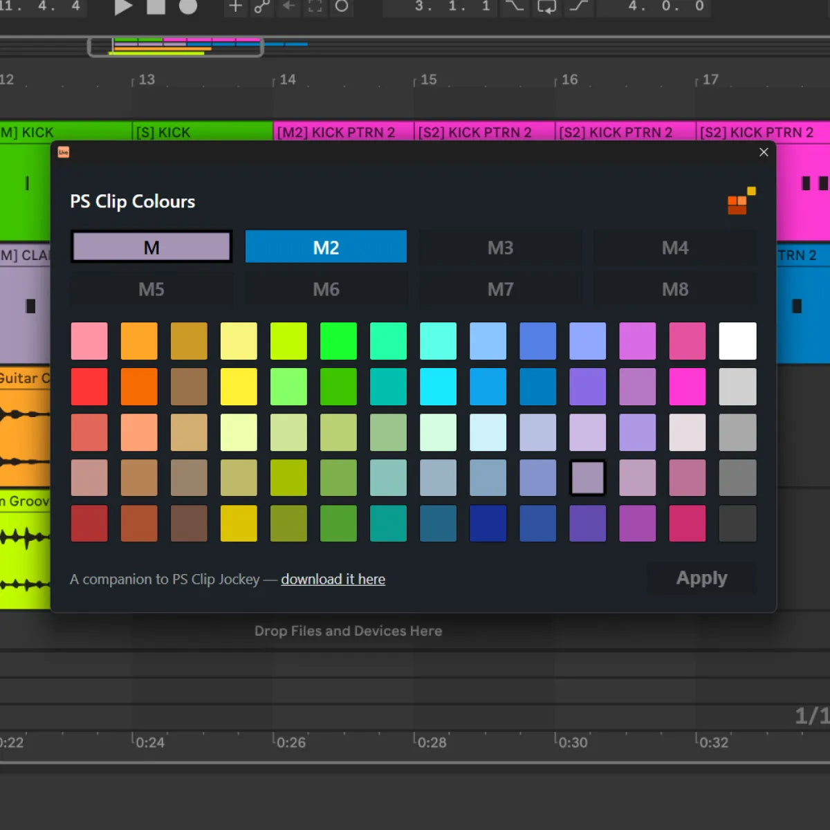Pick the bright orange swatch in top row
This screenshot has height=830, width=830.
point(139,341)
